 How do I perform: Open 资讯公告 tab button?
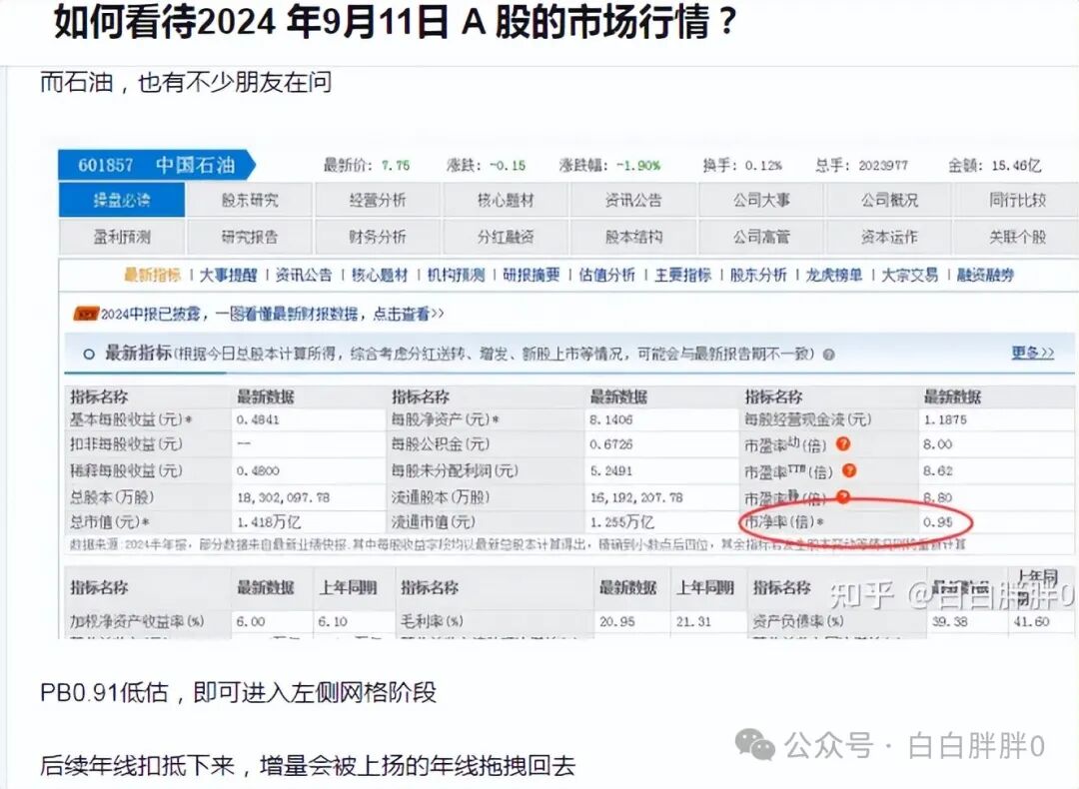[x=633, y=200]
